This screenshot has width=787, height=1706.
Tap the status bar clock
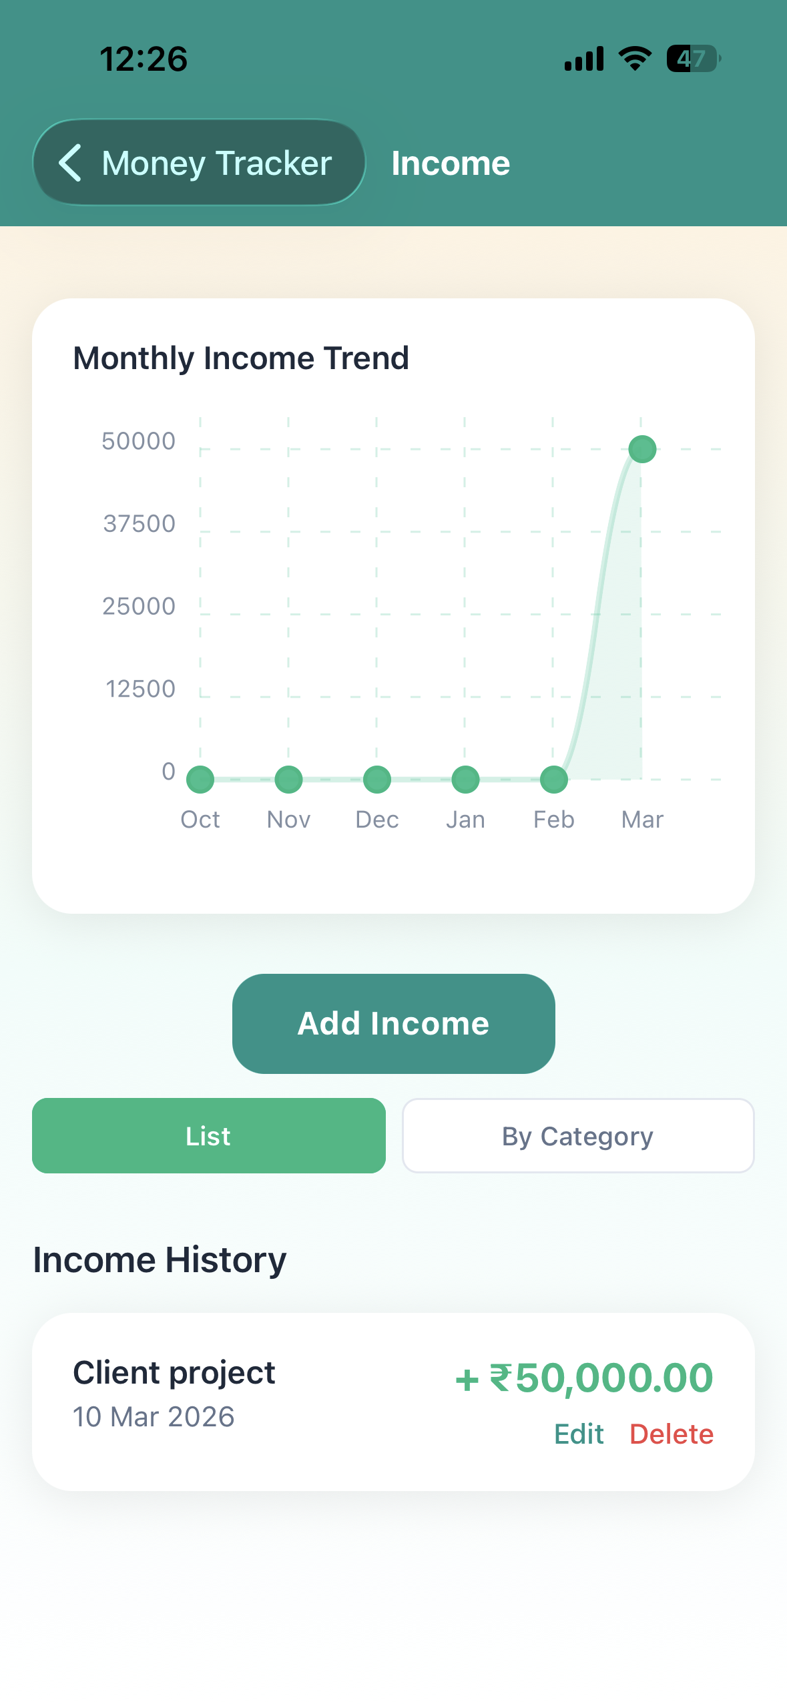[x=144, y=59]
